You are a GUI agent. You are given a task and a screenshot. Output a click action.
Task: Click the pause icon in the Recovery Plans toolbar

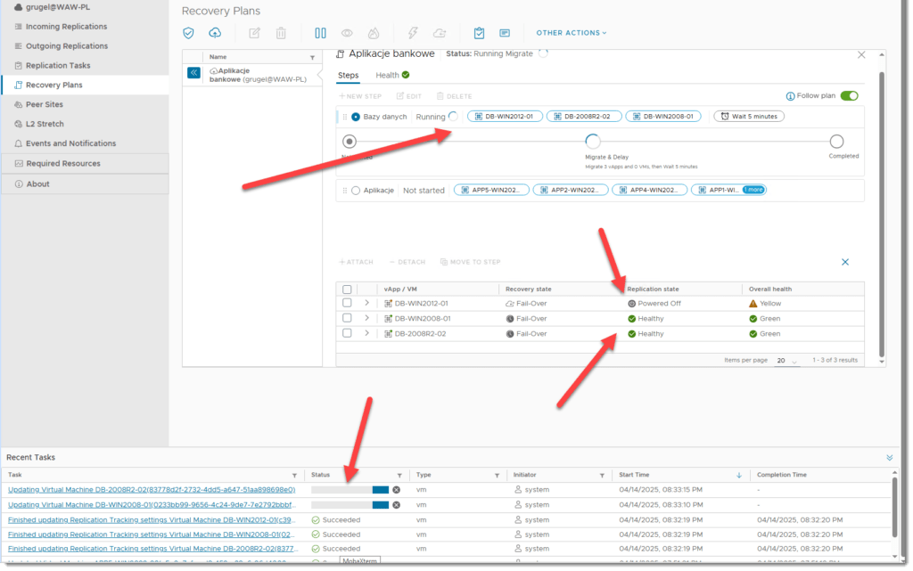click(x=320, y=33)
